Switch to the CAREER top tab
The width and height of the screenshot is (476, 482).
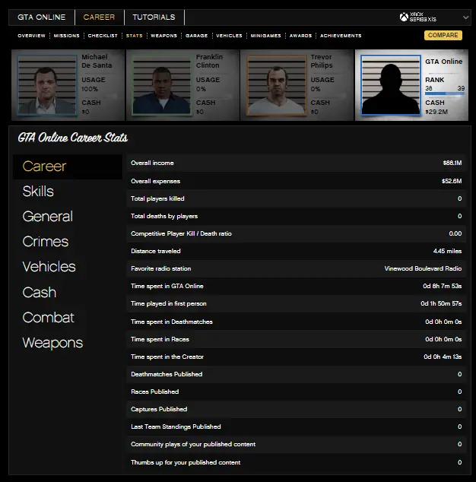click(x=99, y=17)
